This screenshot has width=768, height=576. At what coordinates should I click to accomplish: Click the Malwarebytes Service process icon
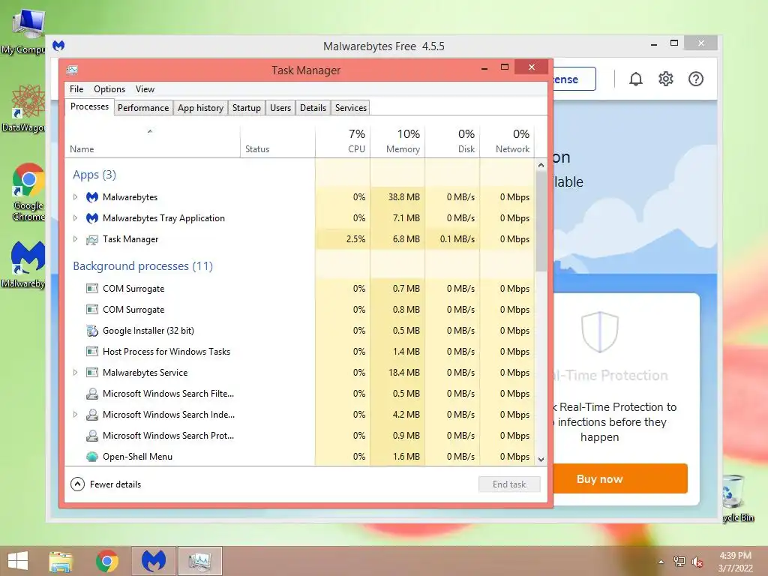pyautogui.click(x=92, y=373)
